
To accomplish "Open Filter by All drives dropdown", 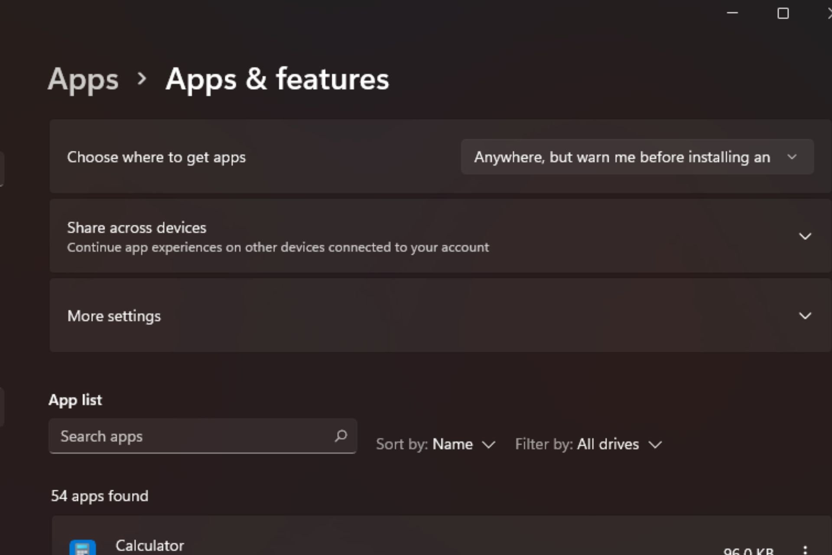I will [x=588, y=444].
